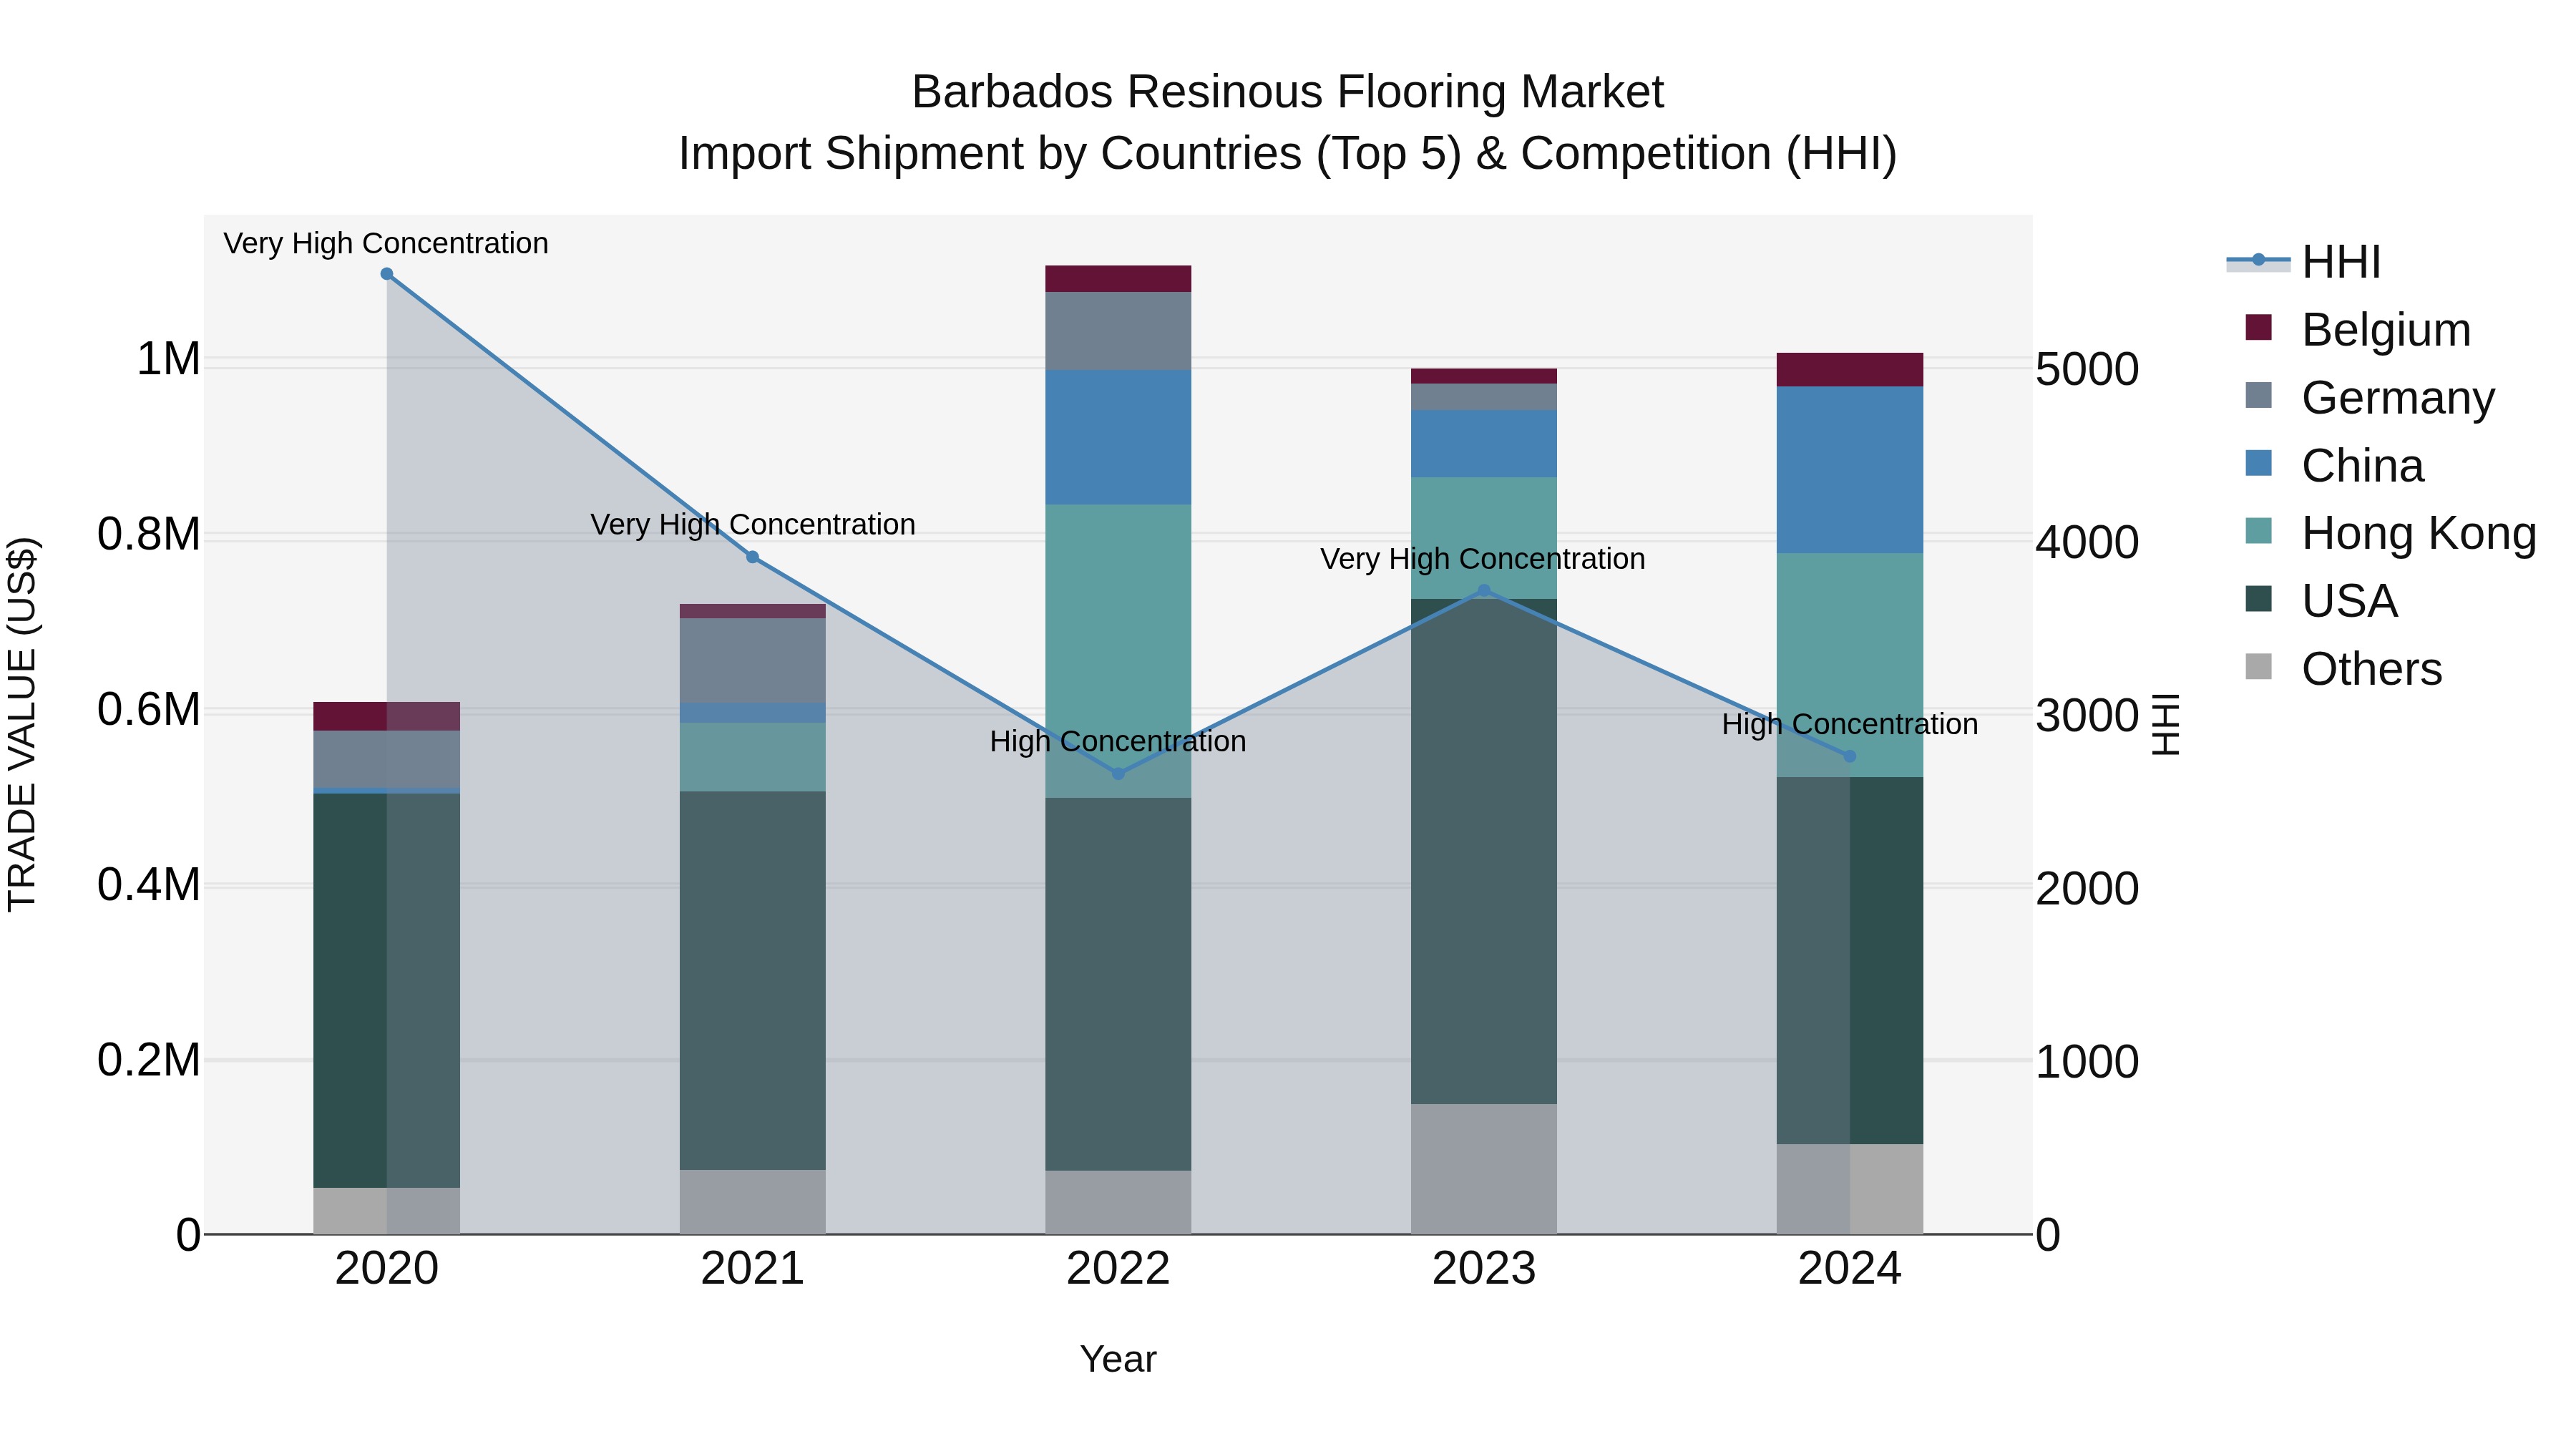Click the Germany legend color swatch

click(2258, 395)
